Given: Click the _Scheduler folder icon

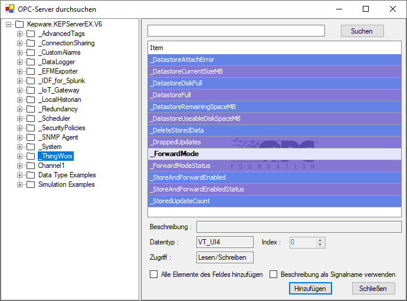Looking at the screenshot, I should point(31,118).
